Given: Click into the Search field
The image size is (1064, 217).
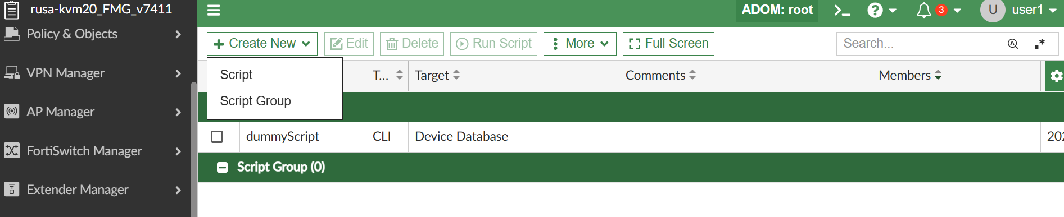Looking at the screenshot, I should [x=922, y=44].
